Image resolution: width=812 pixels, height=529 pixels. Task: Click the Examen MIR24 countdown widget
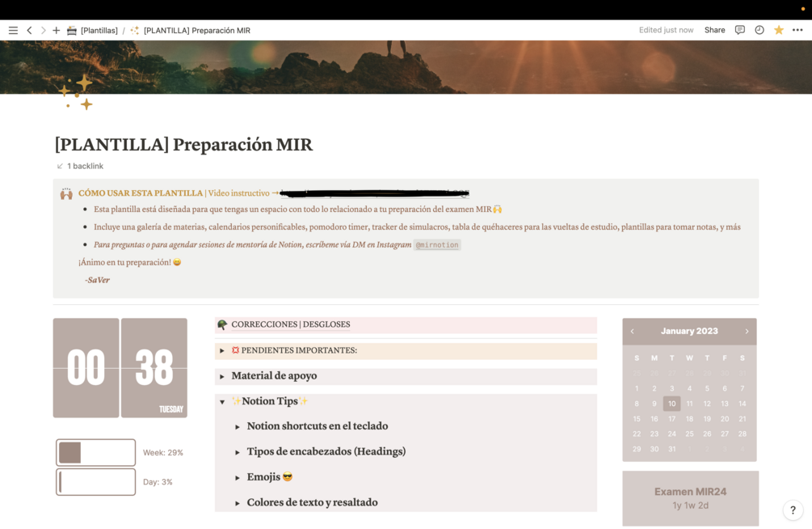click(690, 498)
